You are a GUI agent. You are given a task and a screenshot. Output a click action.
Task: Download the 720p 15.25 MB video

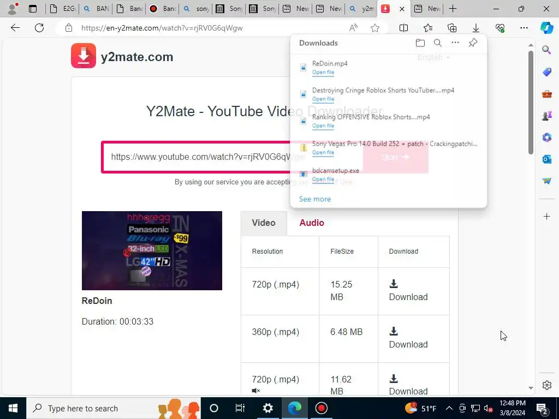click(x=408, y=291)
